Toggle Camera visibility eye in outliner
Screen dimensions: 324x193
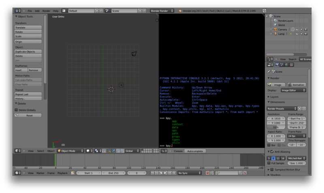coord(297,30)
